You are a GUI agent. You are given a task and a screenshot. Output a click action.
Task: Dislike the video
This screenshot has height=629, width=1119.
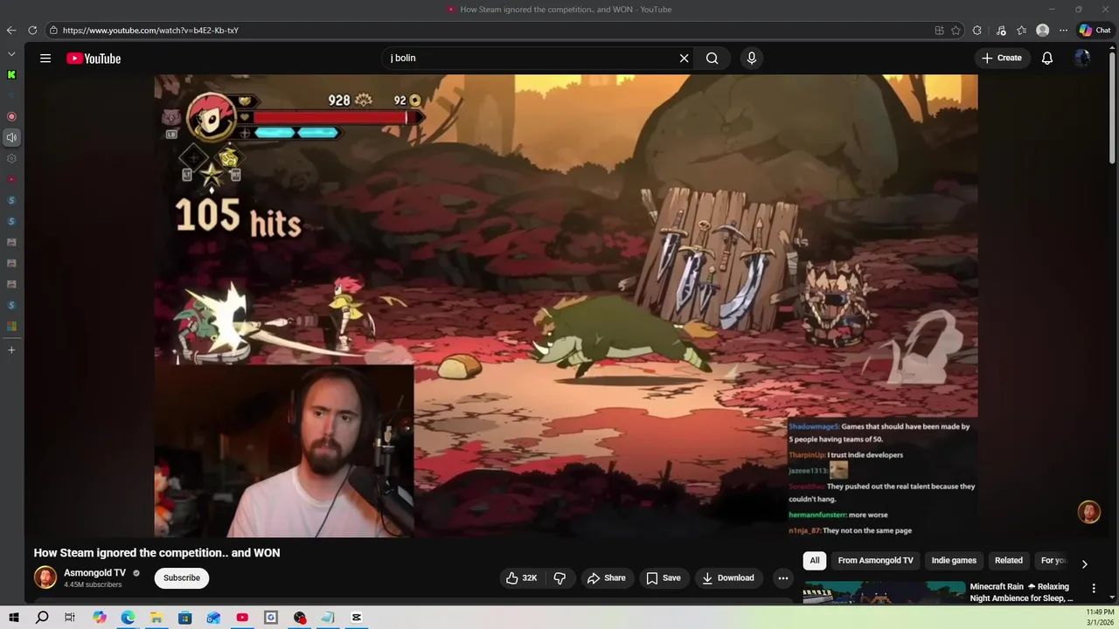point(559,577)
